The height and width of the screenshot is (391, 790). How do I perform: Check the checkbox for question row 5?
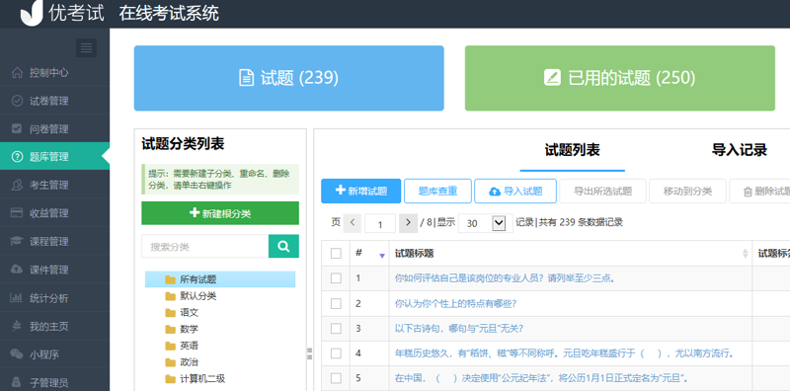click(336, 378)
